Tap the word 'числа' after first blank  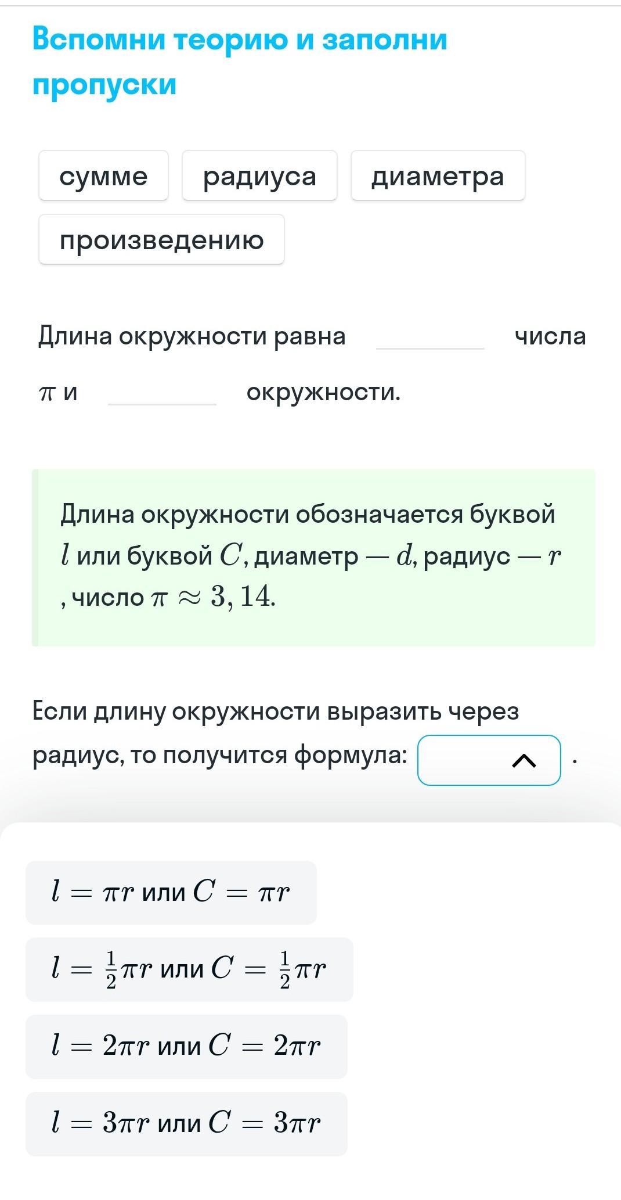point(550,336)
